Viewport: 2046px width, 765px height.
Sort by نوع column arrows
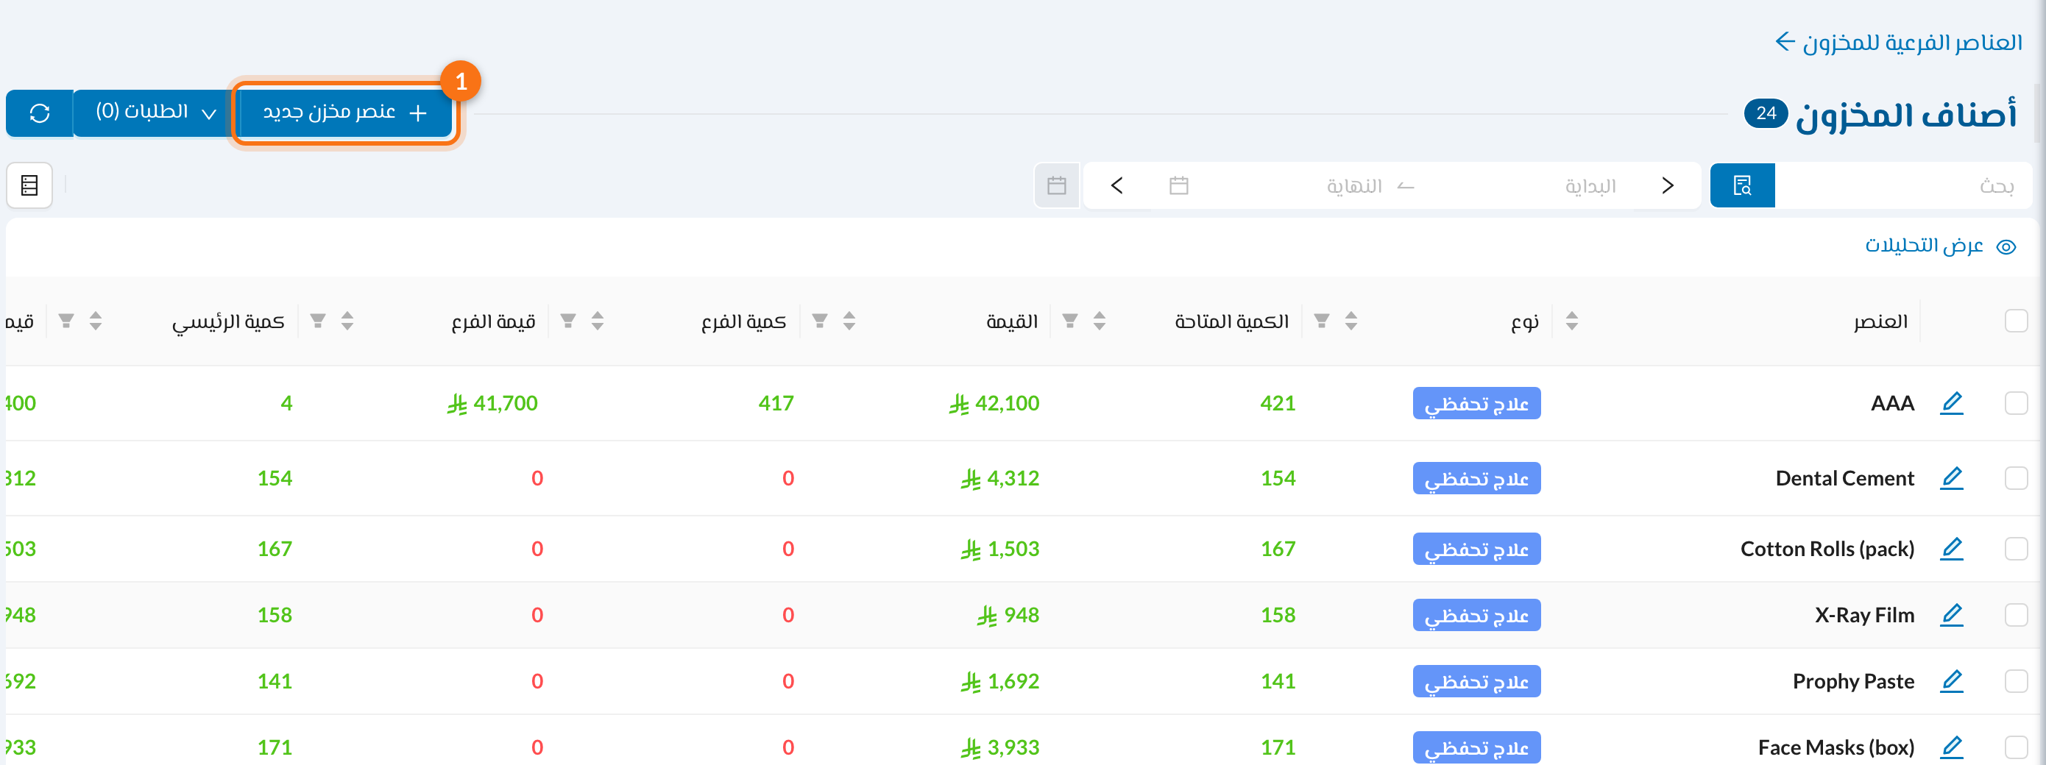pos(1571,321)
